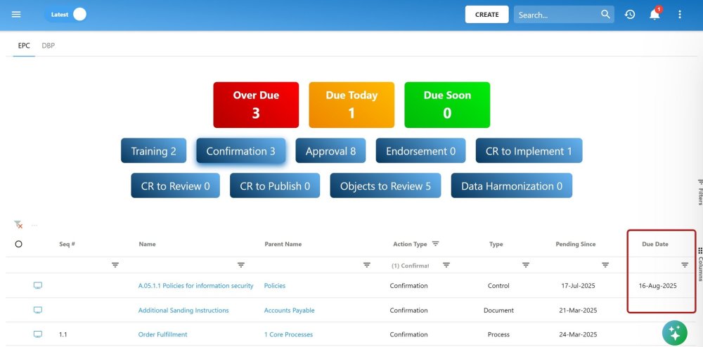This screenshot has width=703, height=347.
Task: Expand the Filters side panel
Action: tap(700, 192)
